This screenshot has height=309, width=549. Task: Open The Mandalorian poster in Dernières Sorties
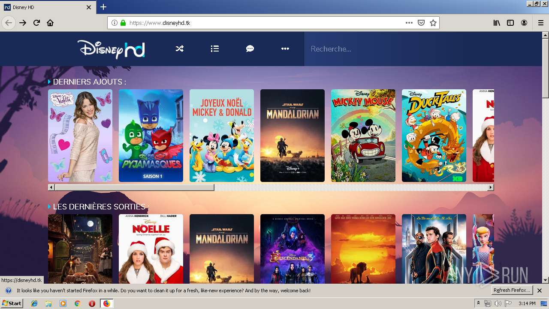[222, 249]
